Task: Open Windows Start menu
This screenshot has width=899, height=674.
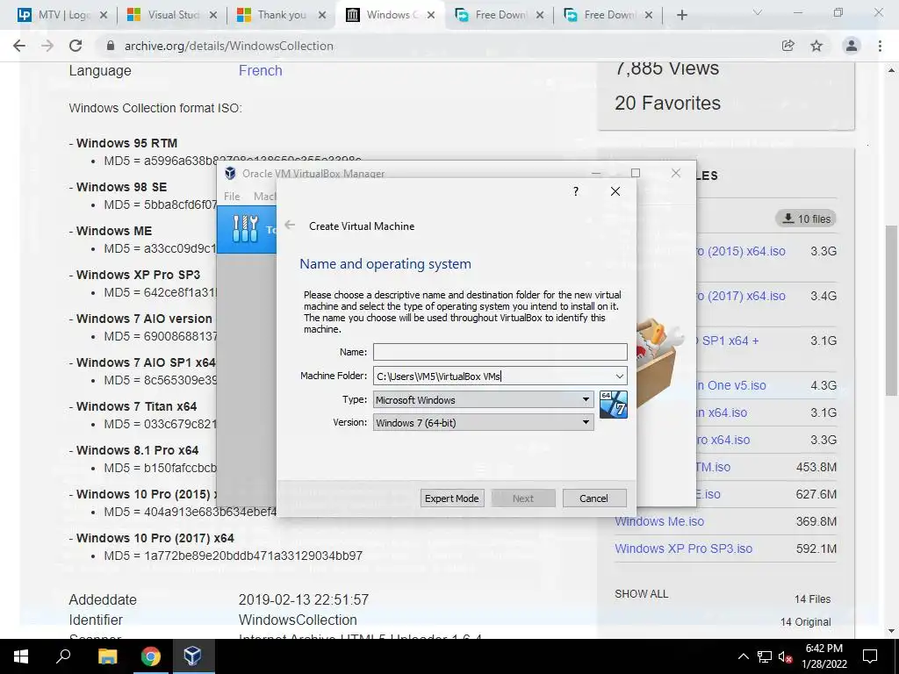Action: coord(21,656)
